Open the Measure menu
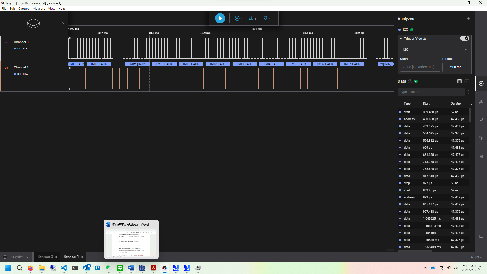The width and height of the screenshot is (487, 274). [x=39, y=8]
